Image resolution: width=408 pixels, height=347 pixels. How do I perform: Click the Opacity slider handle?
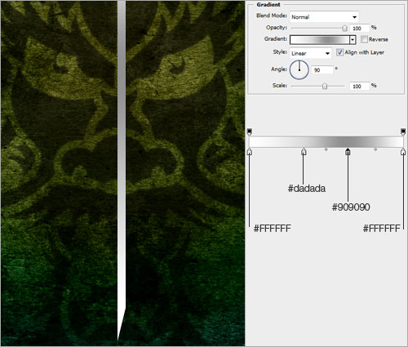pos(344,28)
